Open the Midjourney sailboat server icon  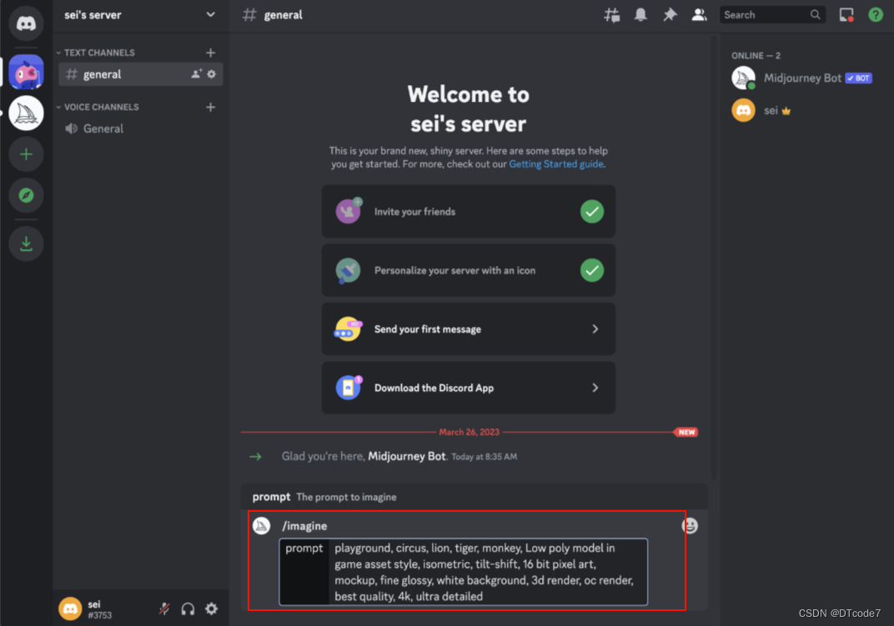coord(26,113)
